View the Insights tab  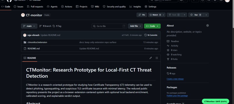[135, 7]
